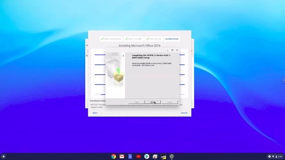The image size is (285, 160).
Task: Open Google Play Store from the shelf
Action: click(x=147, y=156)
